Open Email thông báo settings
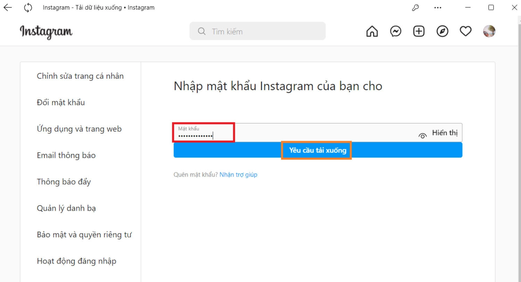The height and width of the screenshot is (282, 521). [66, 155]
